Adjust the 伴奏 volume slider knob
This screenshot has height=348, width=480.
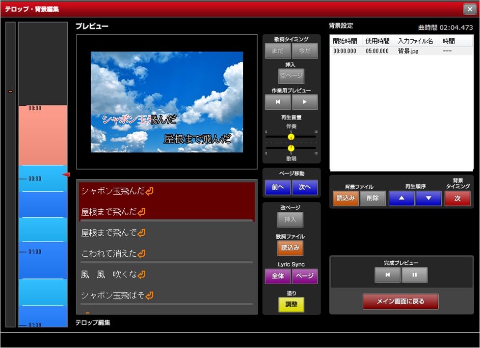coord(291,137)
